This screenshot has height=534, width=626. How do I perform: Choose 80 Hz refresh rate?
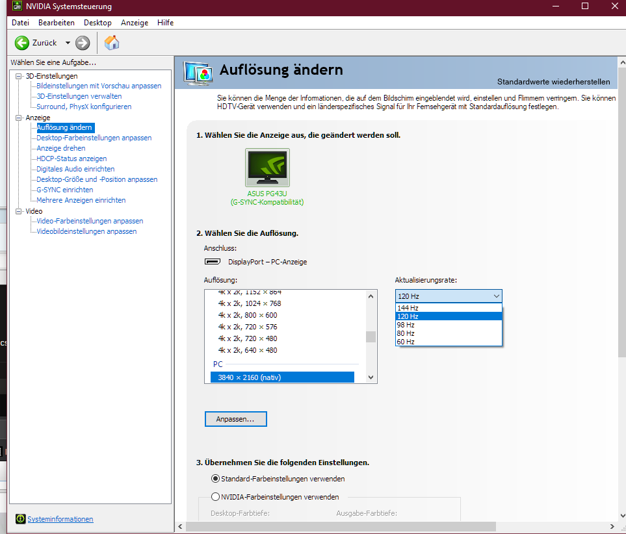click(449, 333)
